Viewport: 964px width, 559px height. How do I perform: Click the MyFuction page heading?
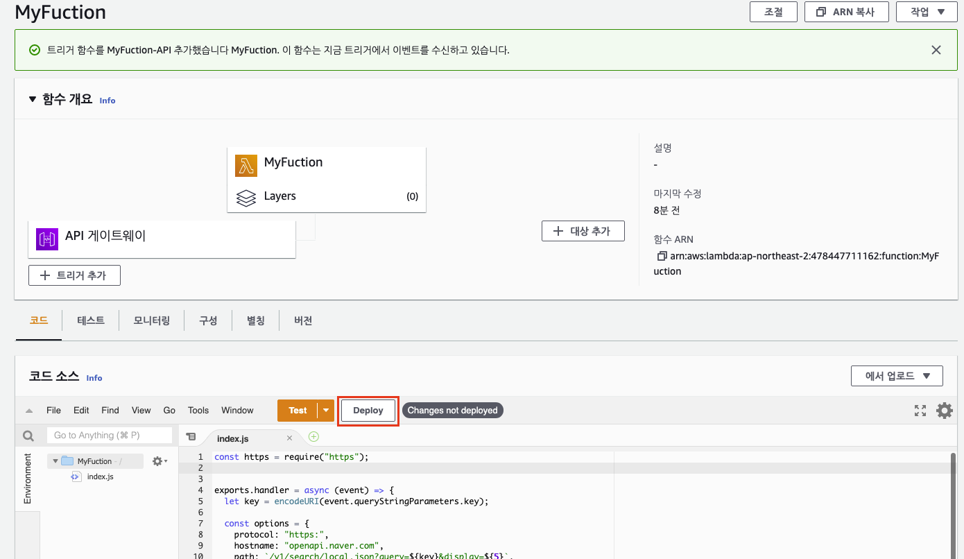pos(60,12)
